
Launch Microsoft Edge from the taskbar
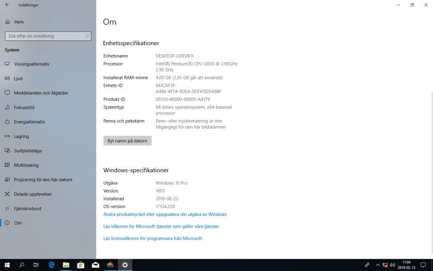52,265
